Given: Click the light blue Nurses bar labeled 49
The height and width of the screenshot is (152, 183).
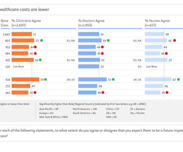Looking at the screenshot, I should coord(155,34).
